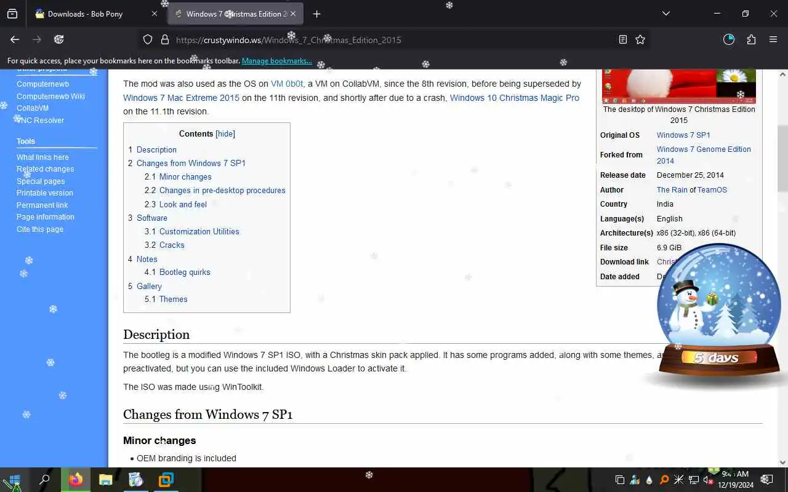Go back one page in Firefox
The height and width of the screenshot is (492, 788).
15,39
